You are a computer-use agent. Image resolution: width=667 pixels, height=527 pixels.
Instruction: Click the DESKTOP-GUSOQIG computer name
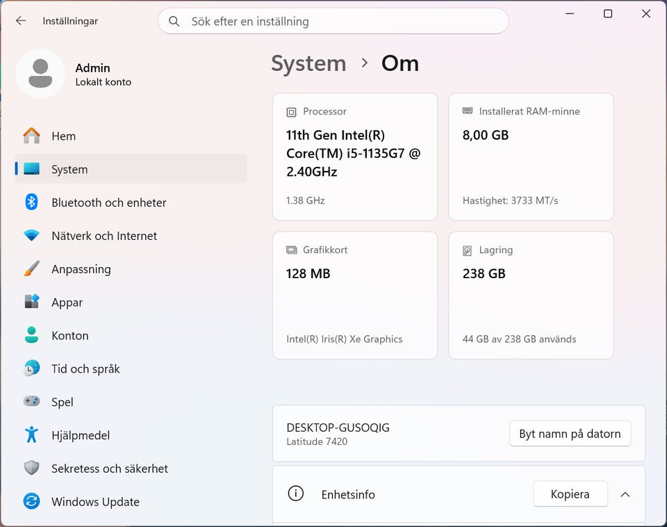338,428
